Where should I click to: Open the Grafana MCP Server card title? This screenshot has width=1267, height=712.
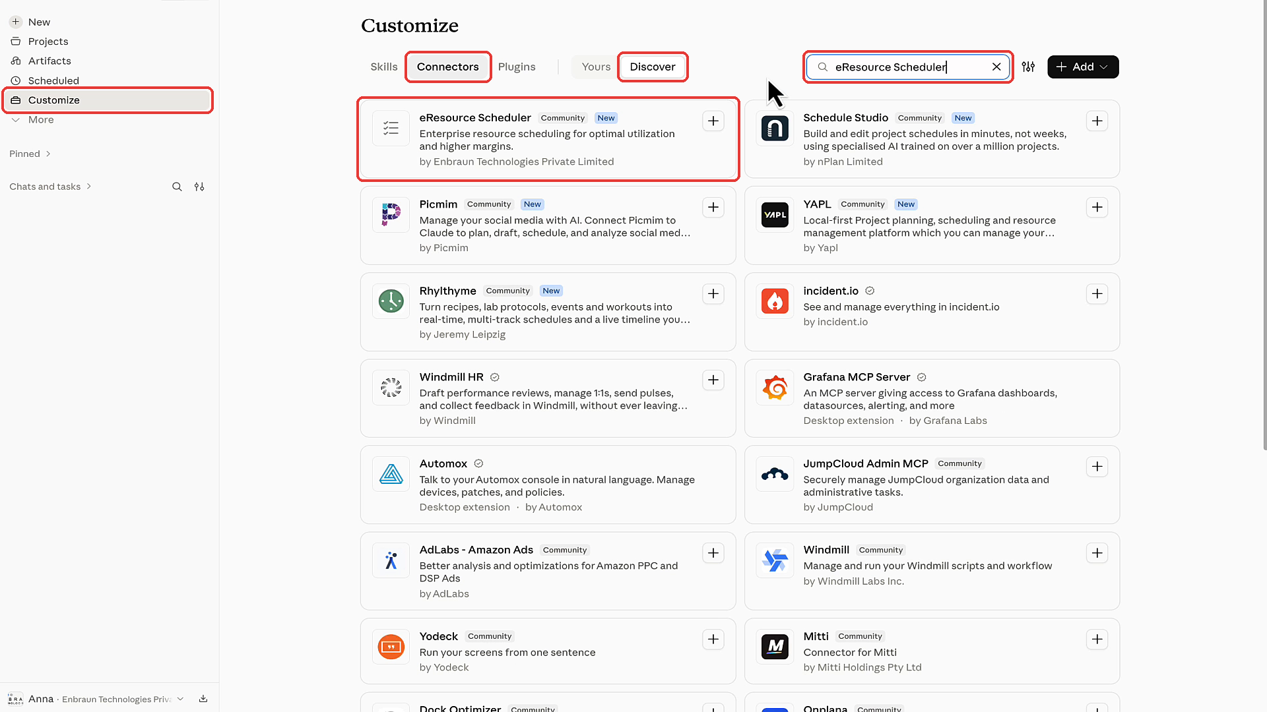(857, 377)
